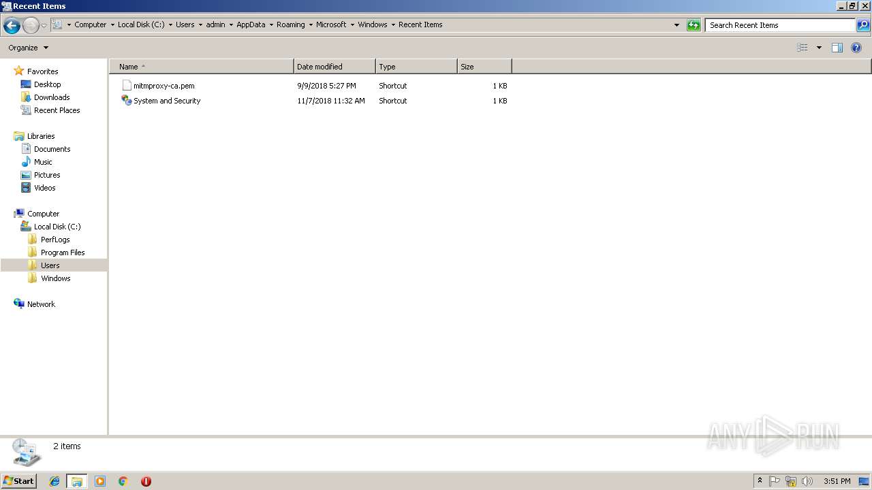872x490 pixels.
Task: Select Libraries in the navigation pane
Action: coord(41,136)
